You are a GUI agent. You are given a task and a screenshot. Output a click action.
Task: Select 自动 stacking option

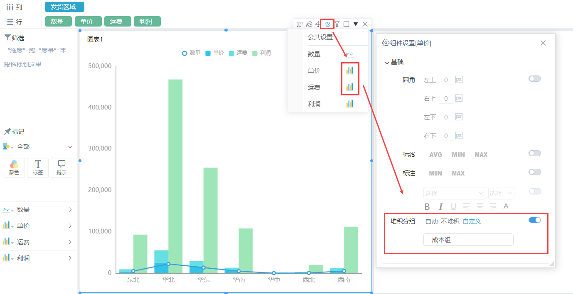[x=431, y=221]
